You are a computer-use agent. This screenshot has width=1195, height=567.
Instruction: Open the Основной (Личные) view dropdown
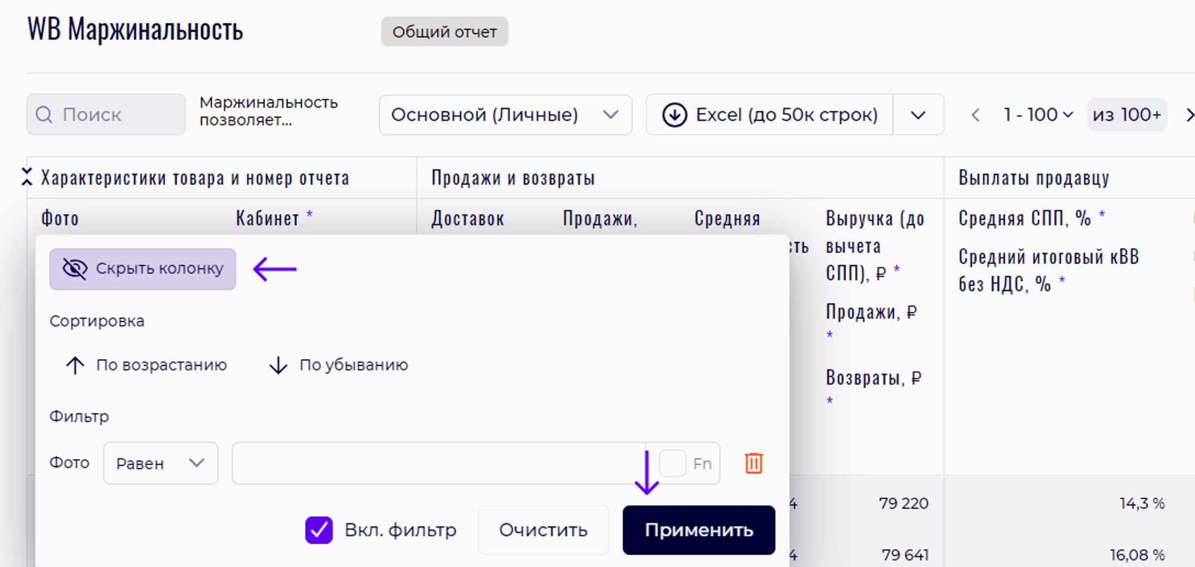(x=505, y=115)
